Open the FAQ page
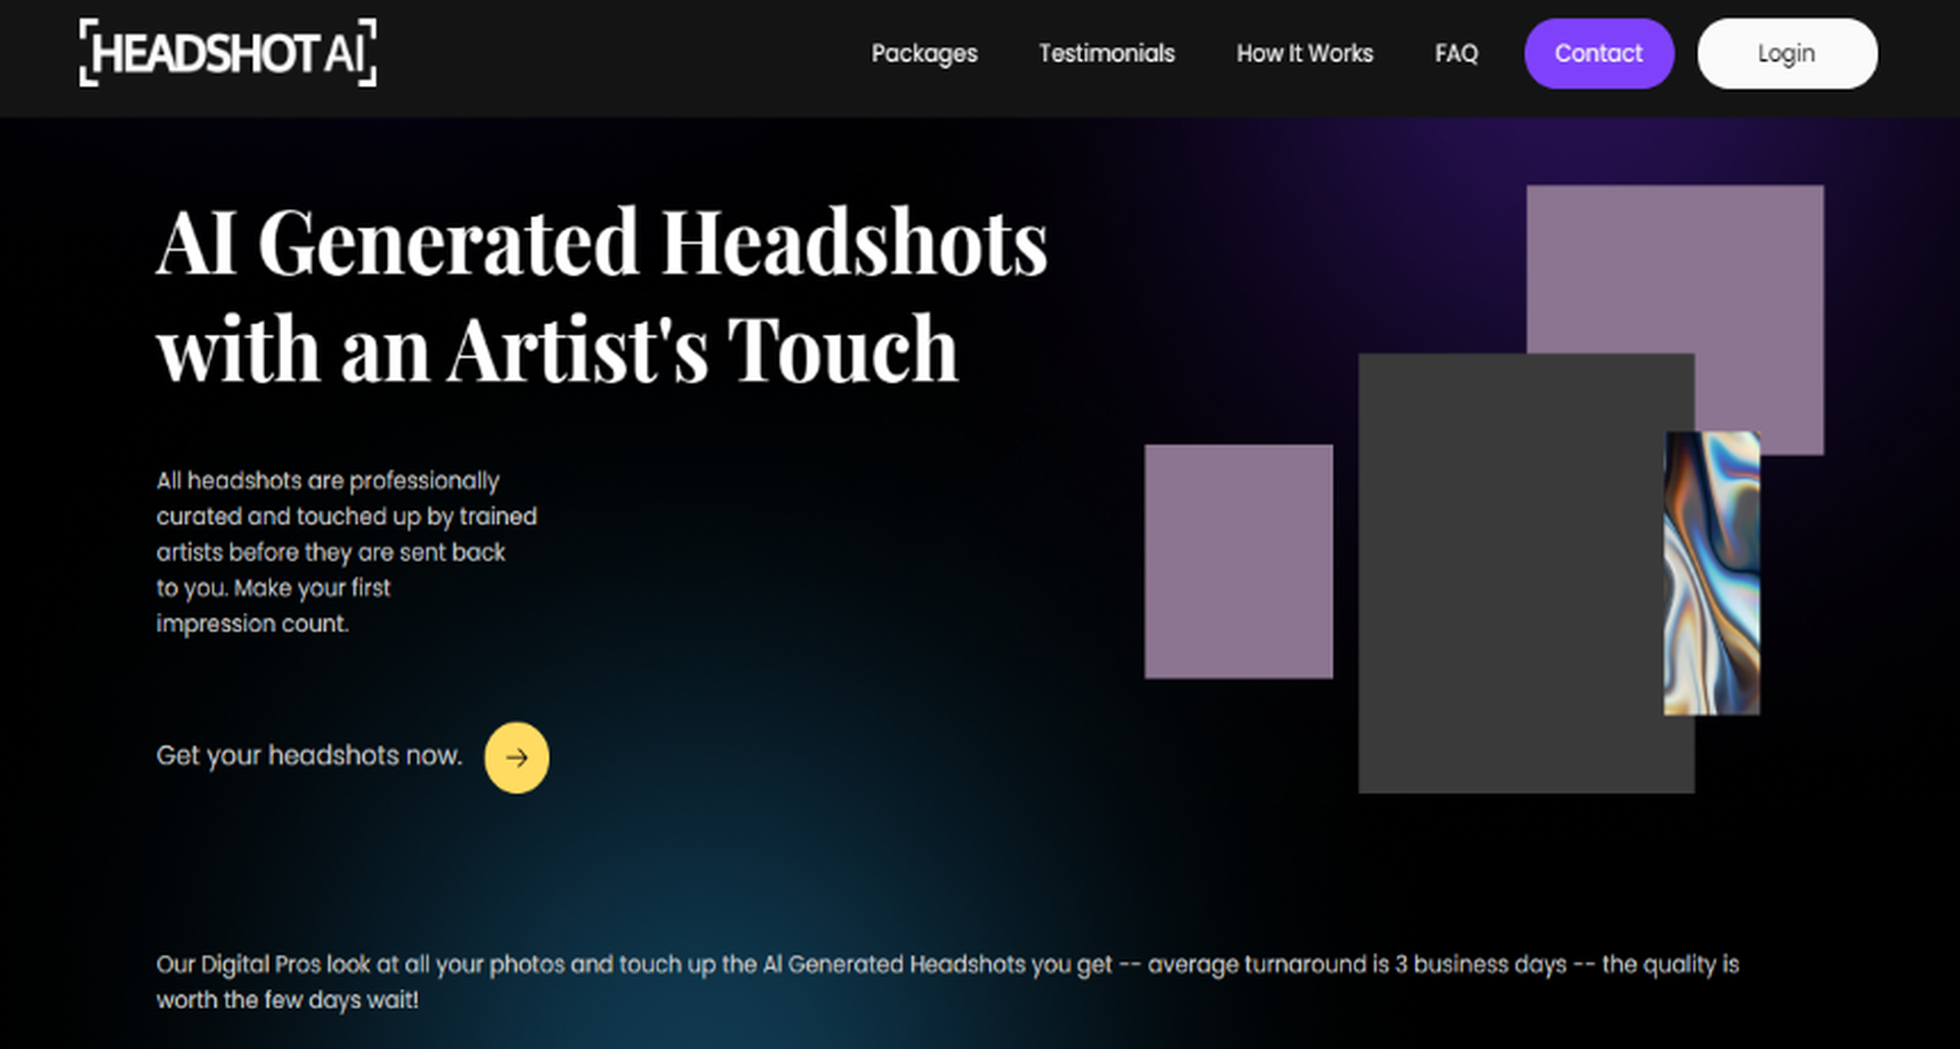Image resolution: width=1960 pixels, height=1049 pixels. pyautogui.click(x=1456, y=54)
